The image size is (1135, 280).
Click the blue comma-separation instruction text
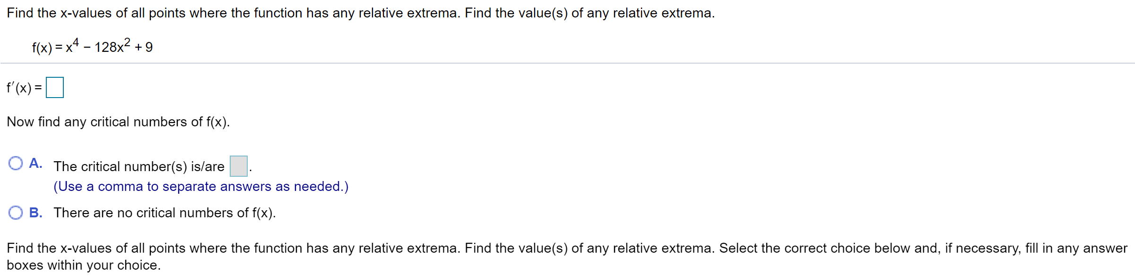tap(201, 186)
